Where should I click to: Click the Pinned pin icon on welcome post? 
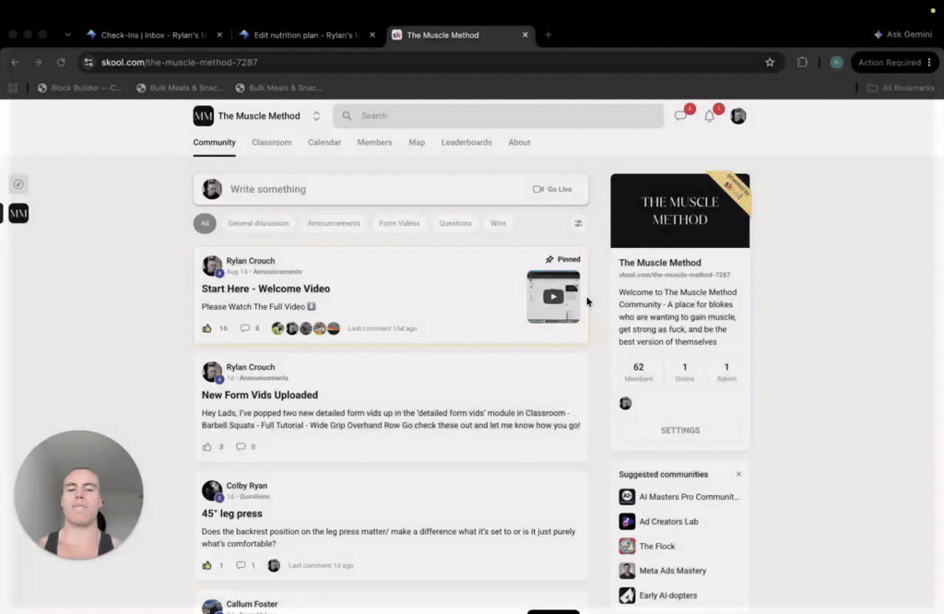pyautogui.click(x=549, y=259)
